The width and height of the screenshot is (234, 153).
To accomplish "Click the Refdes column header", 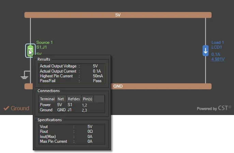I will tap(74, 99).
